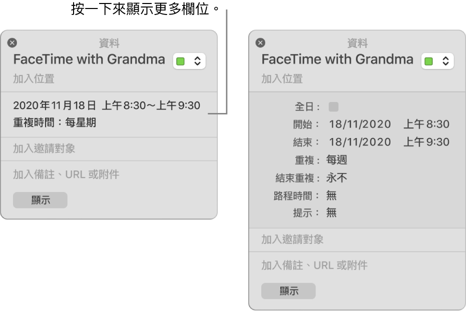Click the 顯示 button on the left window
This screenshot has width=466, height=311.
point(40,200)
